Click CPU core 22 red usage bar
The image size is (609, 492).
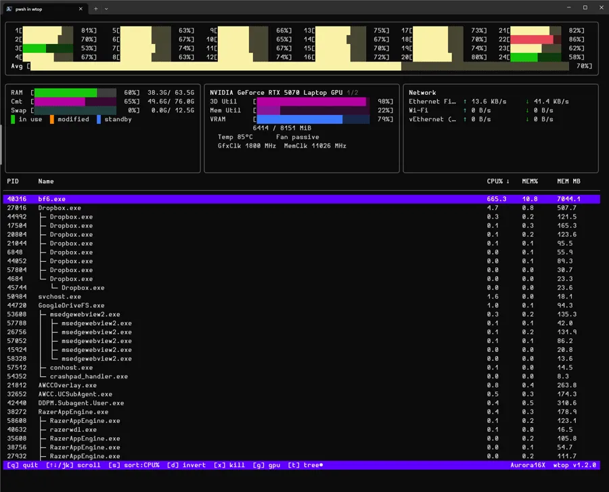coord(536,39)
